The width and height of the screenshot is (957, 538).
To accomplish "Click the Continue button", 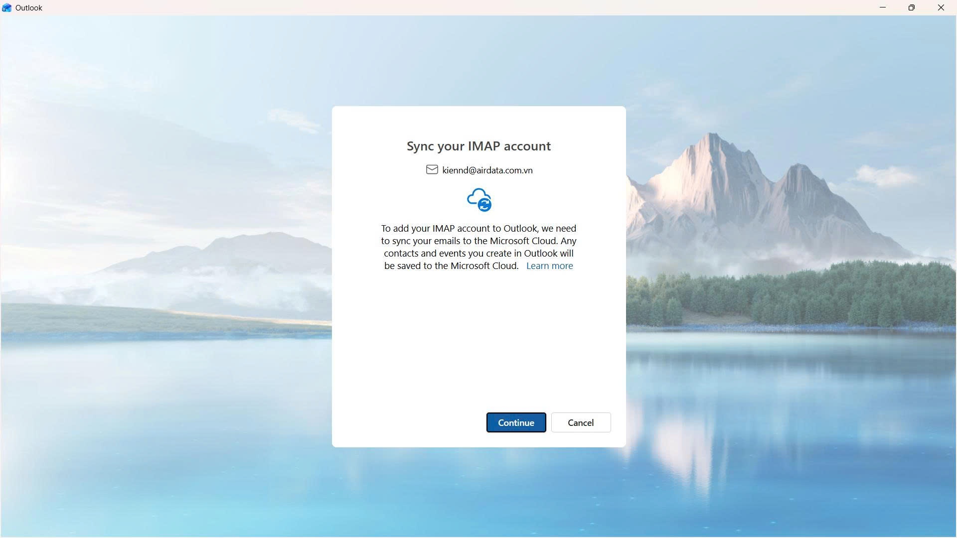I will 516,422.
